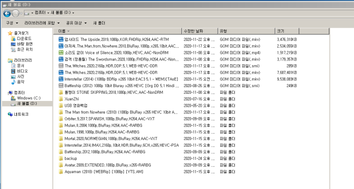Viewport: 354px width, 189px height.
Task: Click the Forward navigation arrow button
Action: tap(15, 13)
